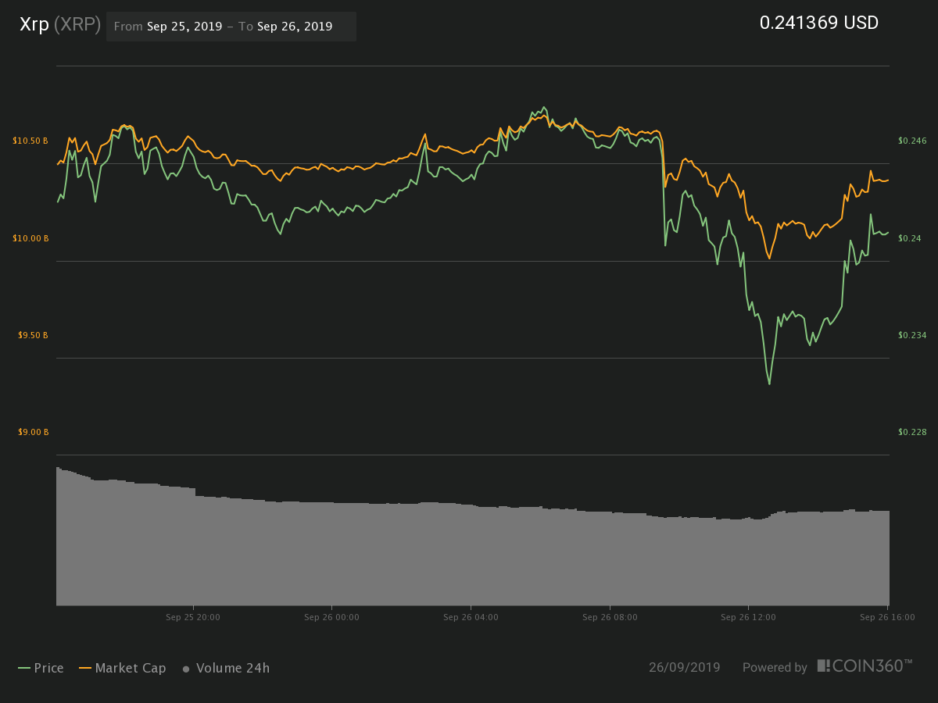Click the 'Powered by' text

[x=775, y=668]
